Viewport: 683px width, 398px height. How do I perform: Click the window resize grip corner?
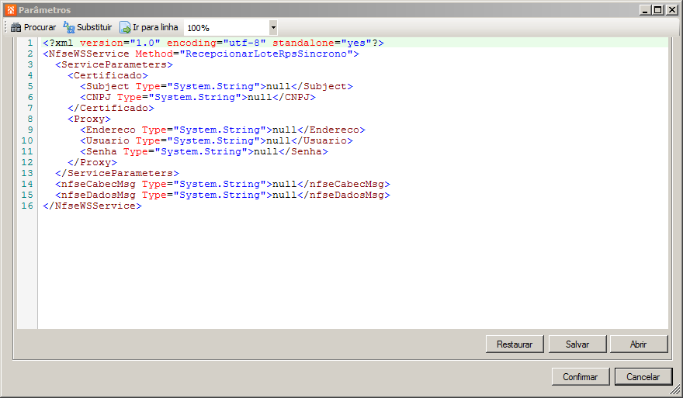coord(675,389)
